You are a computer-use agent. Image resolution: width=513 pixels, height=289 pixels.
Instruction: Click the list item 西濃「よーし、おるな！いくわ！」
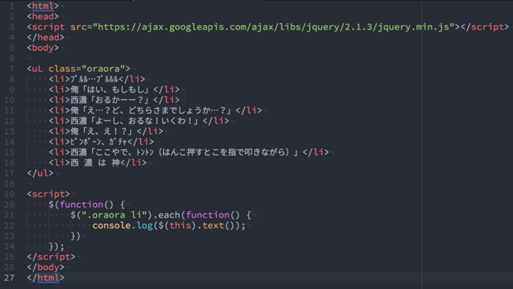[x=139, y=121]
